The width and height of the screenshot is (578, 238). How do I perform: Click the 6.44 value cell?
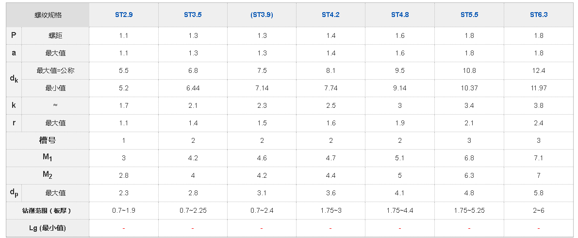pos(193,88)
